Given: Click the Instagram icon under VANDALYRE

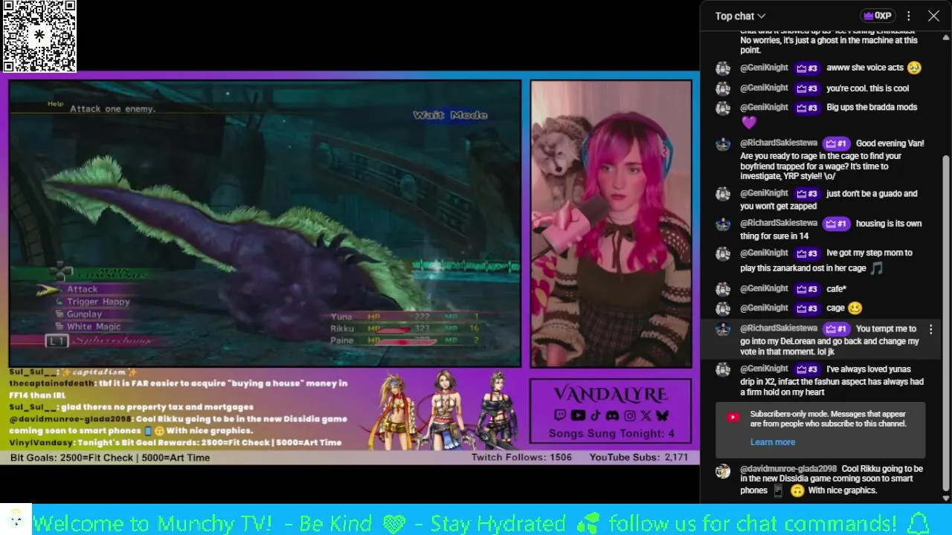Looking at the screenshot, I should click(x=630, y=415).
